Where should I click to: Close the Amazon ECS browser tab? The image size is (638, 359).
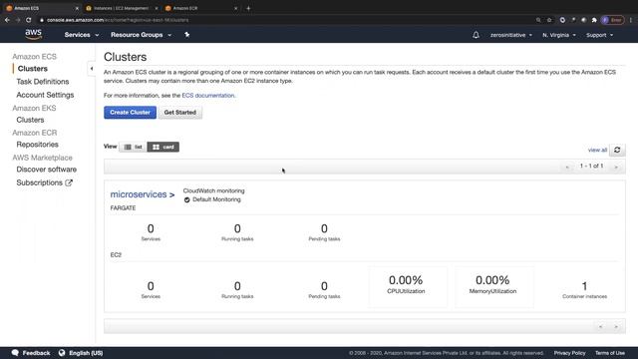77,8
